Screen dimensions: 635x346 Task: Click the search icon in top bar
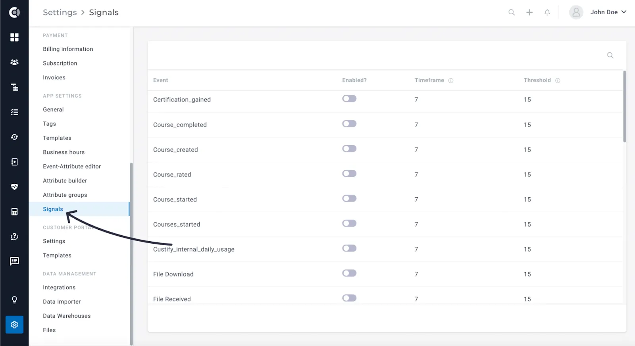click(512, 12)
